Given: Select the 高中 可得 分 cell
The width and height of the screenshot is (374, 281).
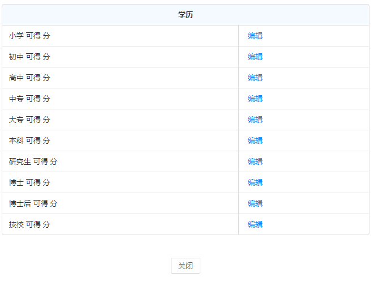Looking at the screenshot, I should (x=29, y=78).
